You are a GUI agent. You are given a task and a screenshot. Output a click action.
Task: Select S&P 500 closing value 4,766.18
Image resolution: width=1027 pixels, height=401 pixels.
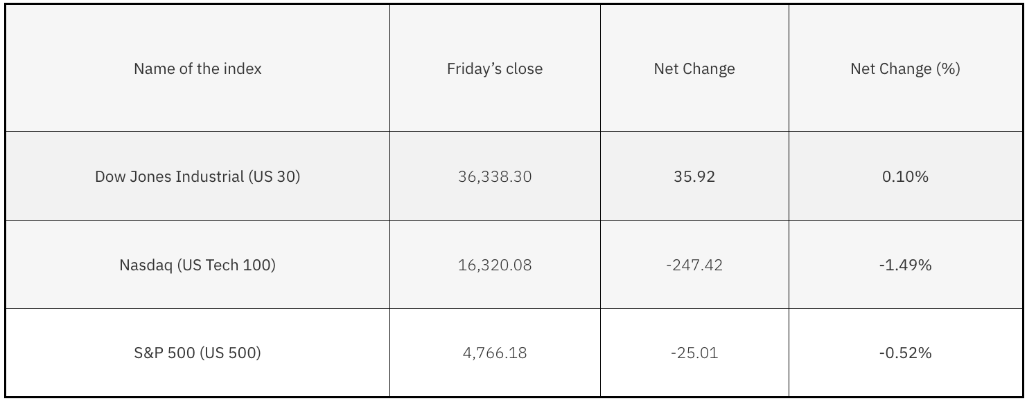tap(495, 353)
